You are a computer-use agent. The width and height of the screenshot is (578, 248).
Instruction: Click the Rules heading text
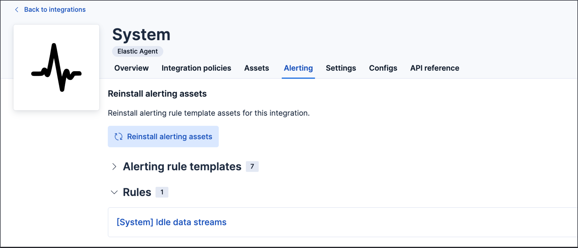coord(137,192)
